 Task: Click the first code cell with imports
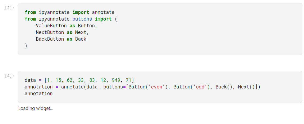(160, 29)
